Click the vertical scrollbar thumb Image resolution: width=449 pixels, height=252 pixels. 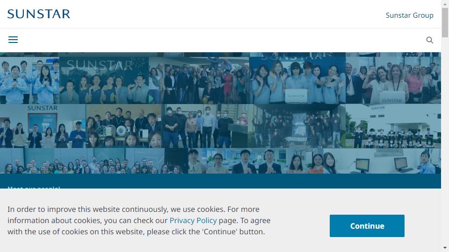click(445, 22)
